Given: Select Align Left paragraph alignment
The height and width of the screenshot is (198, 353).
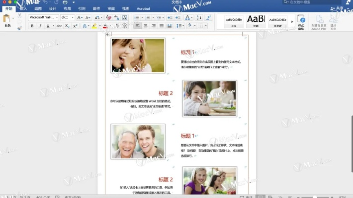Looking at the screenshot, I should tap(137, 26).
